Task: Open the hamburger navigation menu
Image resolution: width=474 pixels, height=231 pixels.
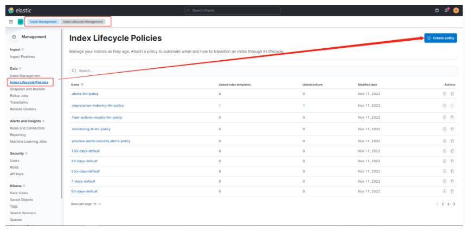Action: tap(11, 22)
